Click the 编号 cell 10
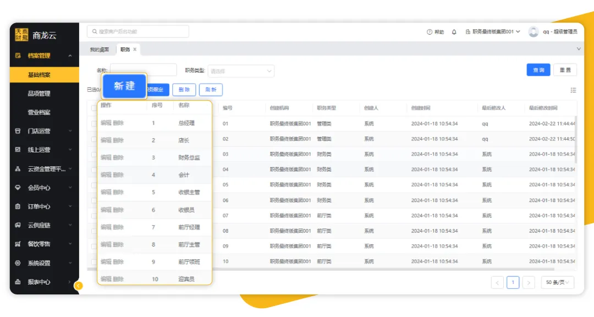This screenshot has width=594, height=317. 226,261
